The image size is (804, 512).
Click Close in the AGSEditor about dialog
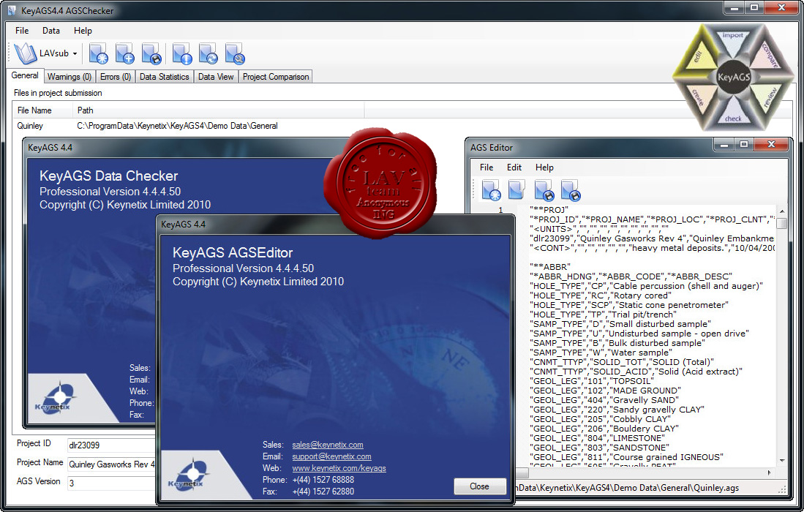tap(479, 486)
